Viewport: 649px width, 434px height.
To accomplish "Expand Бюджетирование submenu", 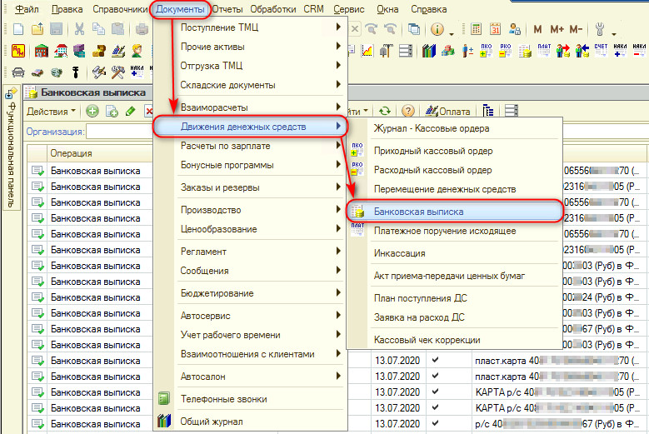I will point(250,293).
